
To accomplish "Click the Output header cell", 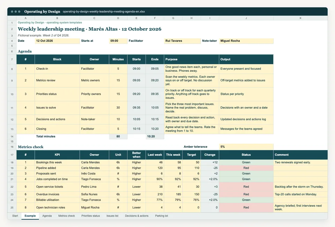I will coord(246,59).
